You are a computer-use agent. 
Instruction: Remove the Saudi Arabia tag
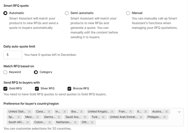tap(85, 117)
